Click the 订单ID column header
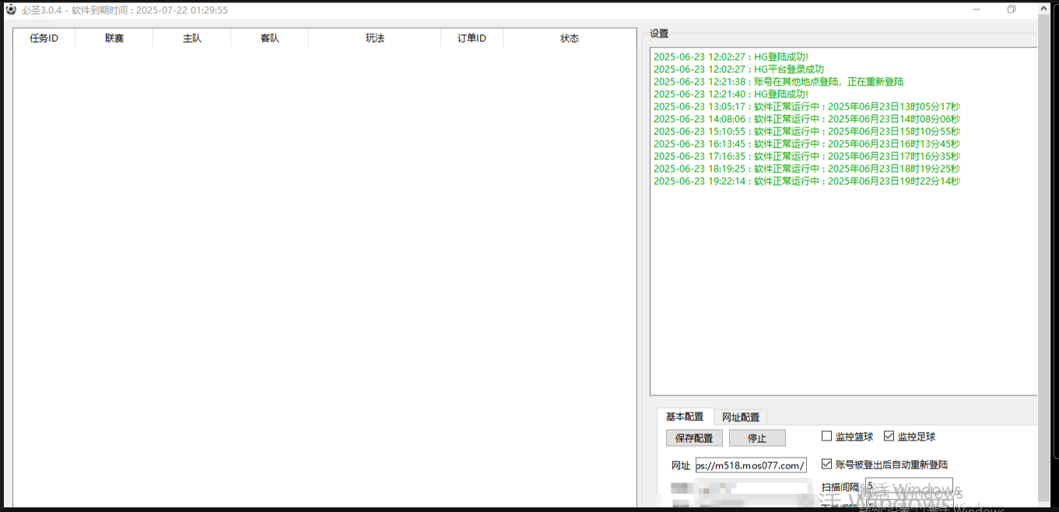This screenshot has width=1059, height=512. point(472,38)
